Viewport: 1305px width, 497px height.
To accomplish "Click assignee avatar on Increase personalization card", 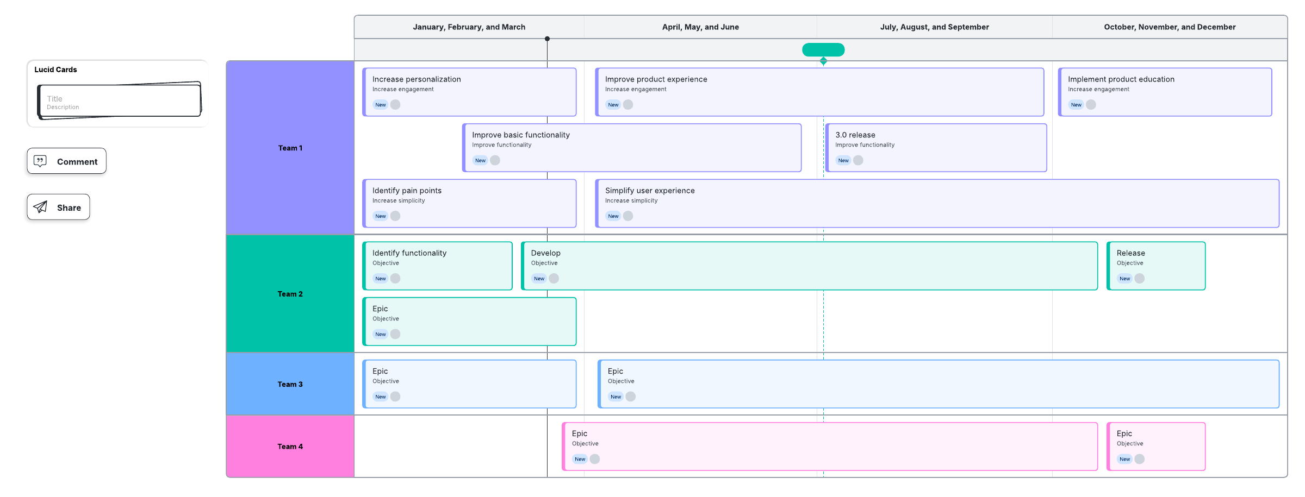I will 395,105.
